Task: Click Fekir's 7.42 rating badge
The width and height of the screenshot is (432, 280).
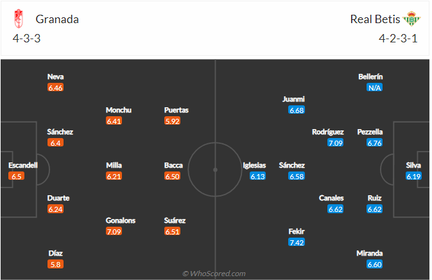Action: pos(297,242)
